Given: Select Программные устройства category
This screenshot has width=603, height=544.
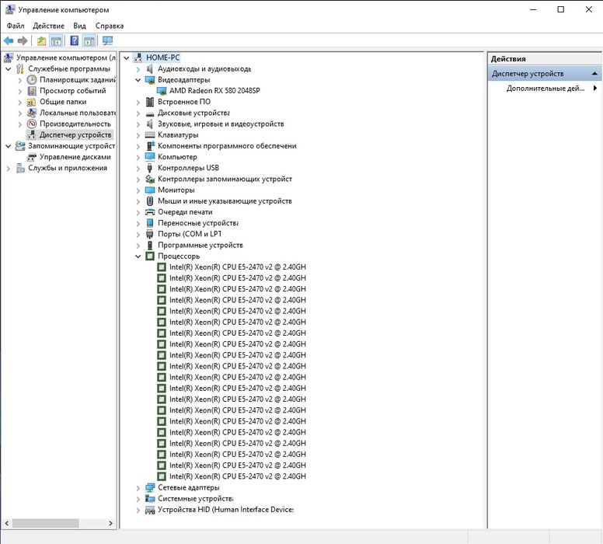Looking at the screenshot, I should tap(200, 245).
